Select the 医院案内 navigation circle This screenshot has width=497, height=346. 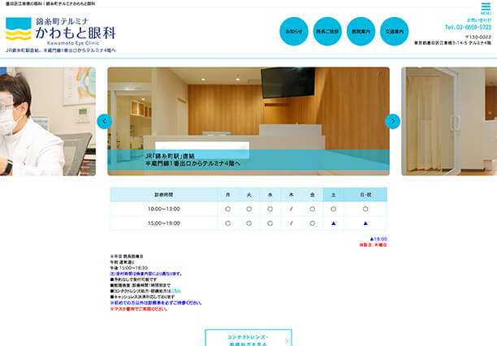[x=361, y=32]
